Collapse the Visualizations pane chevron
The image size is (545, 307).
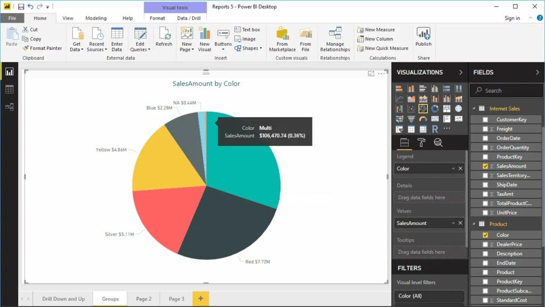(x=461, y=72)
